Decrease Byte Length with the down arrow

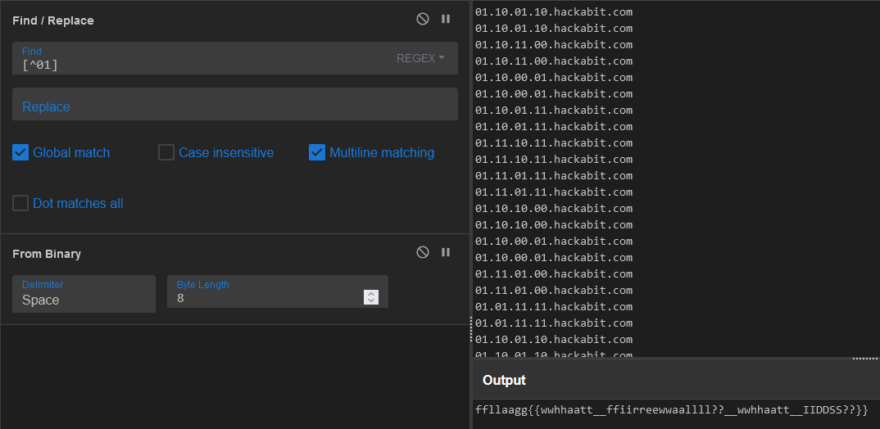371,301
